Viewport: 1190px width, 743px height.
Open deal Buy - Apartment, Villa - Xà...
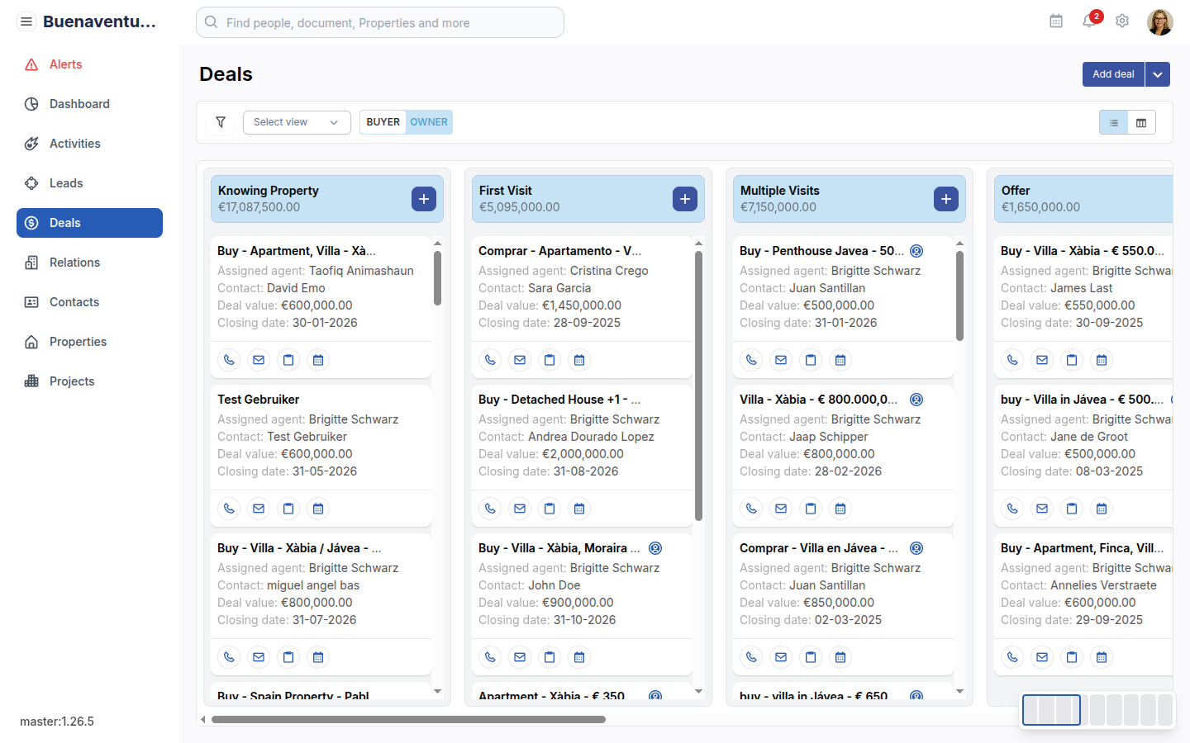(297, 251)
